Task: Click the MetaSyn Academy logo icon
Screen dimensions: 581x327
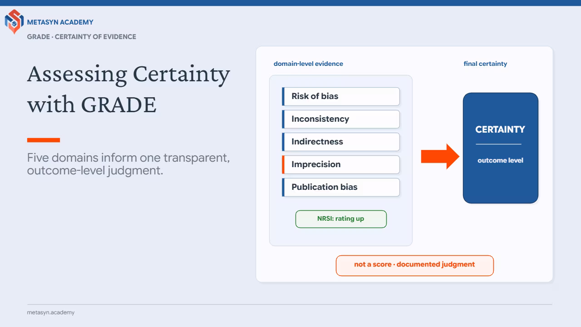Action: pos(14,21)
